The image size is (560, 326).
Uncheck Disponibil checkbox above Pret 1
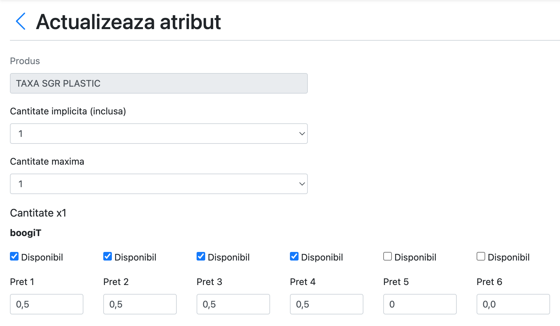coord(14,256)
